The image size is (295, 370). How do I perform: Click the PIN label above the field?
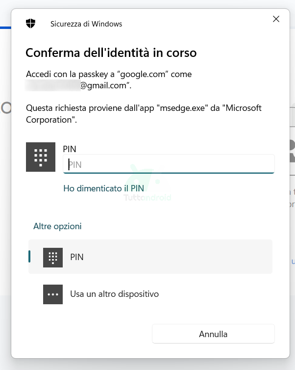tap(70, 148)
